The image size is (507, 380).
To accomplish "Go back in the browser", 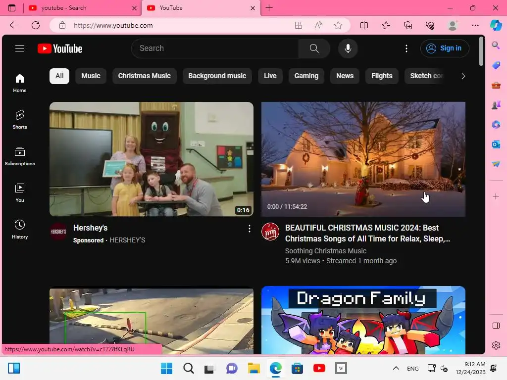I will [x=13, y=25].
